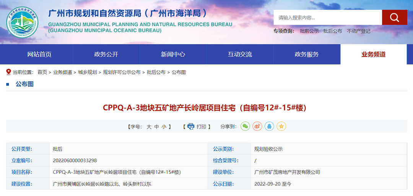
Task: Open the 政务公开 nav tab
Action: click(106, 55)
